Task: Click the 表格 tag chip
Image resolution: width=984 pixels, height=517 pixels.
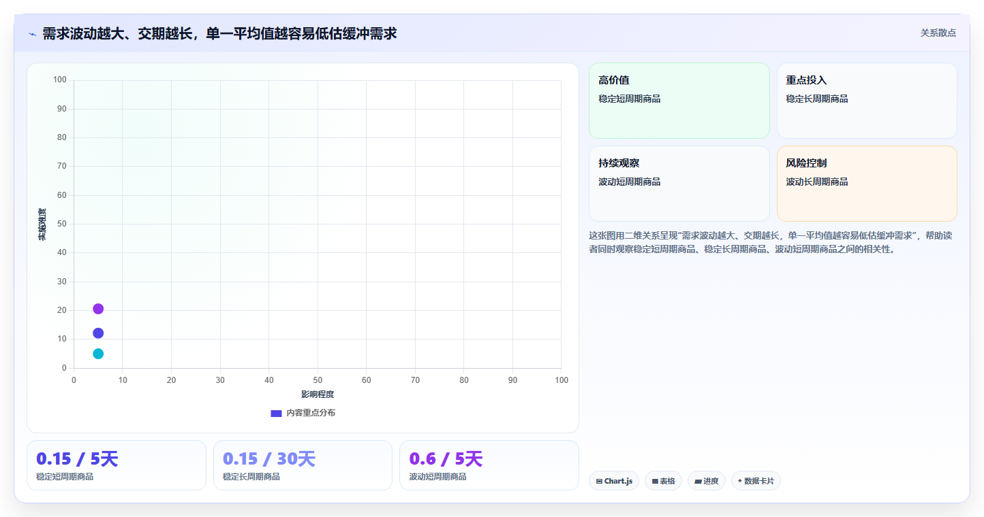Action: [x=663, y=481]
